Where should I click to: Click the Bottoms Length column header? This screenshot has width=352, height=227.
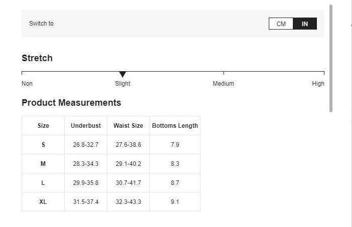(175, 126)
